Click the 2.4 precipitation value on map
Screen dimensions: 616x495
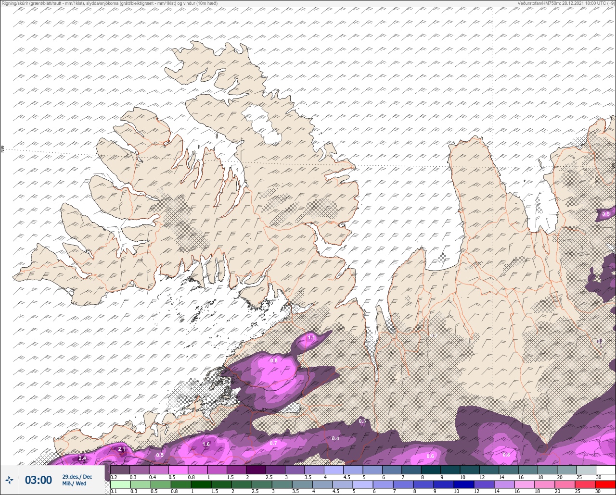82,458
